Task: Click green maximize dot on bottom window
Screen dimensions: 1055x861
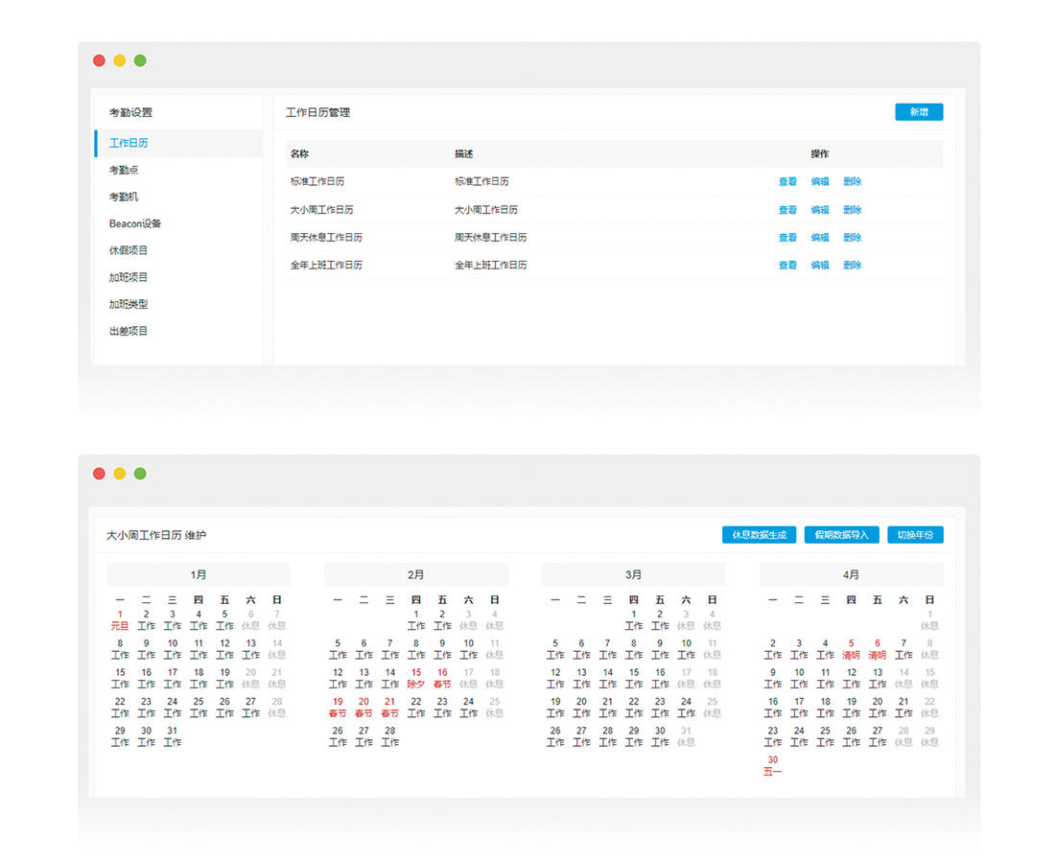Action: 140,474
